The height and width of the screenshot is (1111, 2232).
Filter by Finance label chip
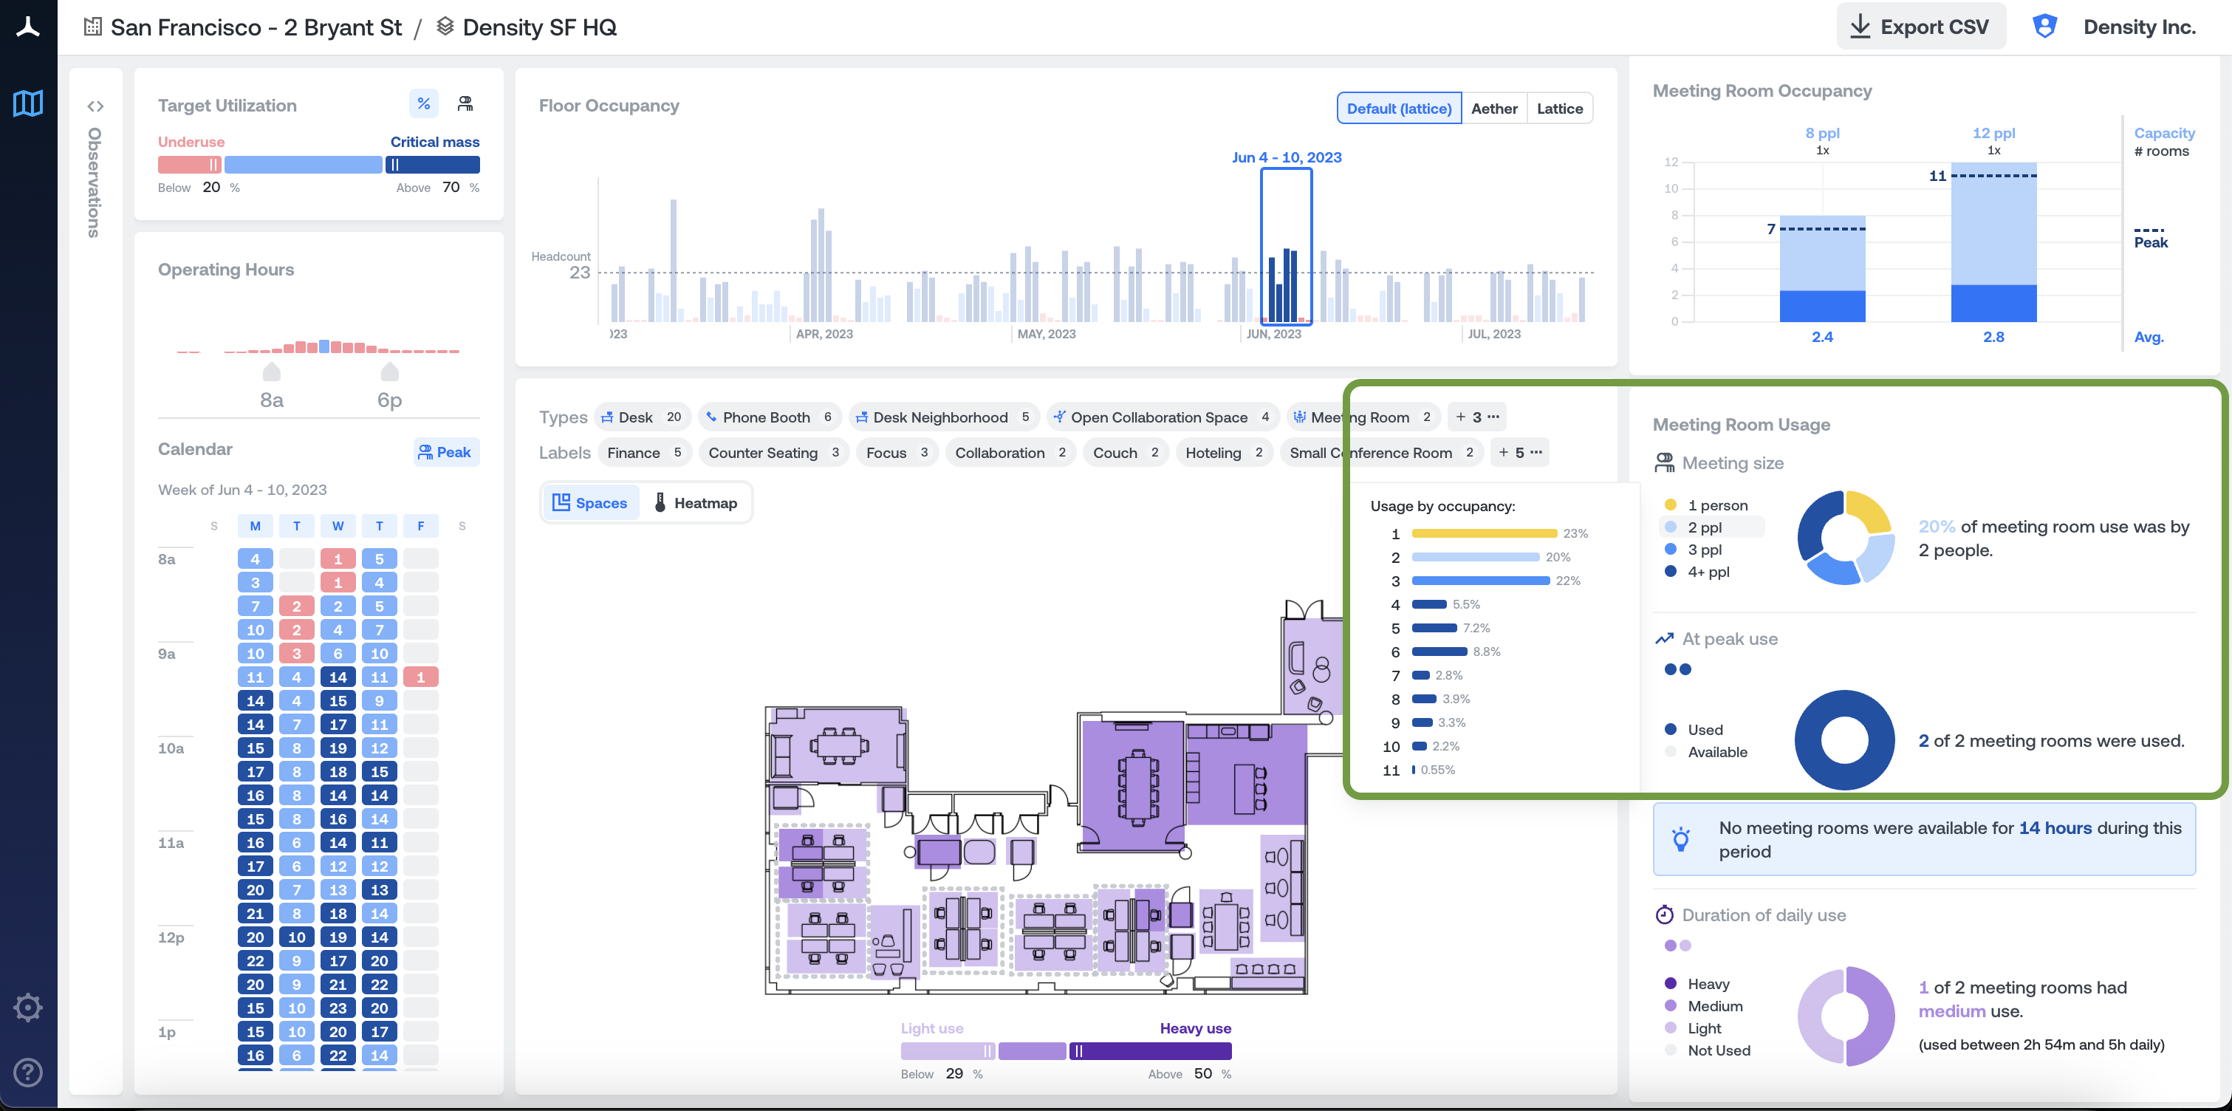tap(646, 452)
